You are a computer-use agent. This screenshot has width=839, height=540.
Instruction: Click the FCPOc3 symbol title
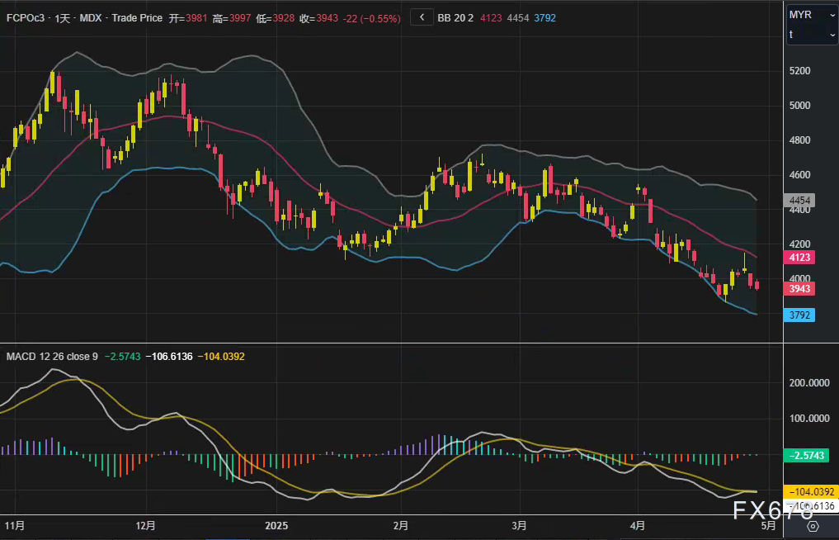(x=25, y=17)
